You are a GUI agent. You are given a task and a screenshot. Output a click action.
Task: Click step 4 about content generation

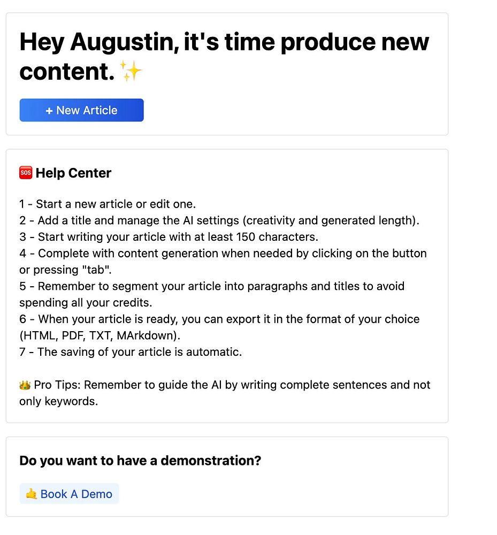coord(223,262)
